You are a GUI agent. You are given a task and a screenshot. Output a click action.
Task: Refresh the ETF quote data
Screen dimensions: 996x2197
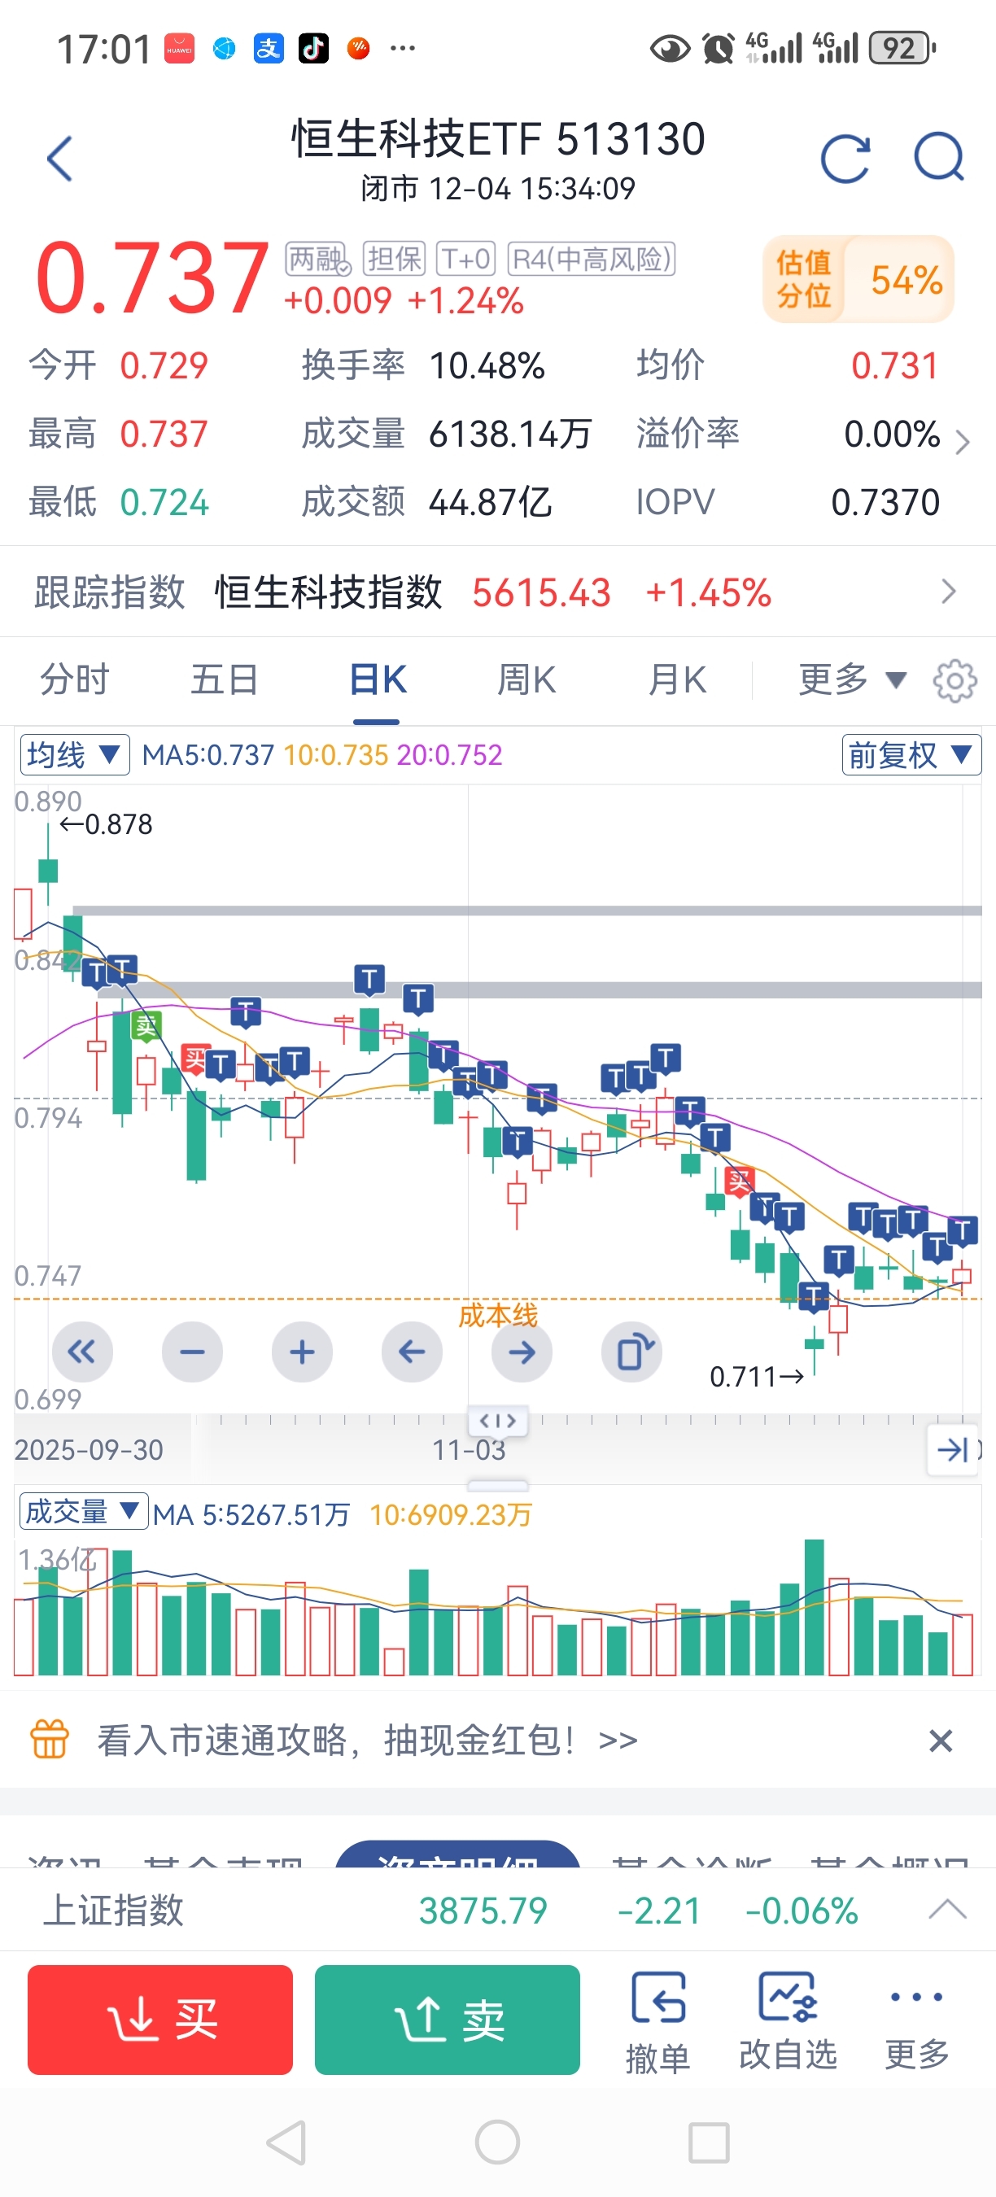click(x=845, y=159)
